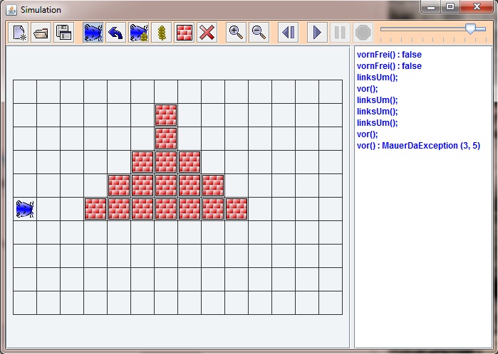Viewport: 498px width, 354px height.
Task: Zoom out of the territory
Action: tap(259, 32)
